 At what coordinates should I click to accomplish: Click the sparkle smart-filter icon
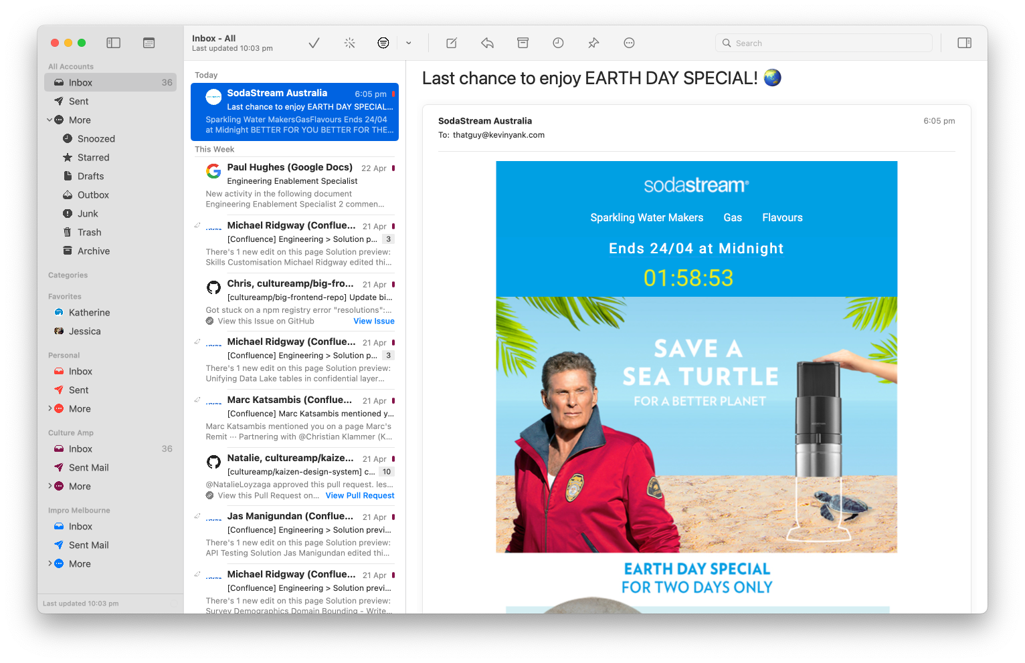pyautogui.click(x=349, y=43)
